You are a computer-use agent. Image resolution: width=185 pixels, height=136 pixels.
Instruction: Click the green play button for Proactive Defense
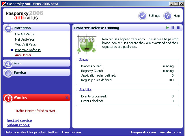click(x=167, y=28)
